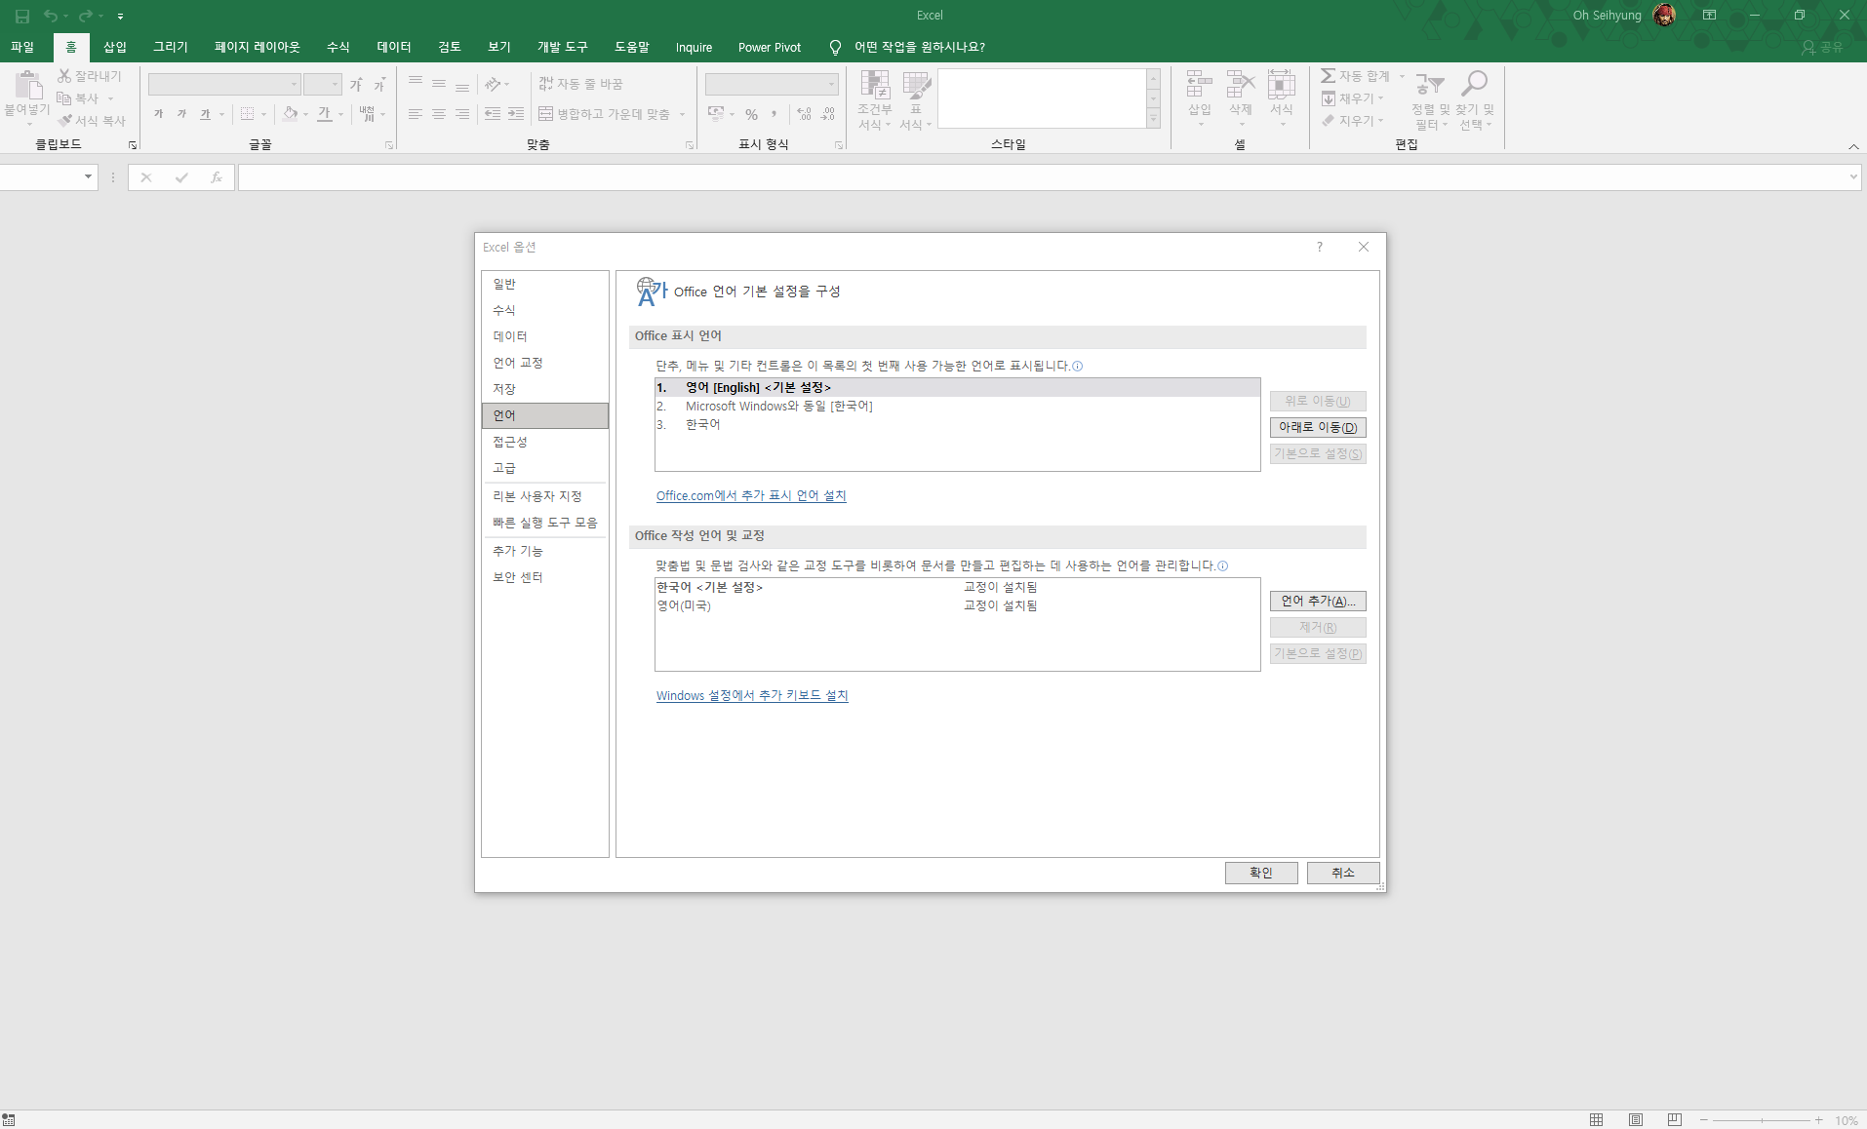
Task: Select the Advanced (고급) options category
Action: click(544, 468)
